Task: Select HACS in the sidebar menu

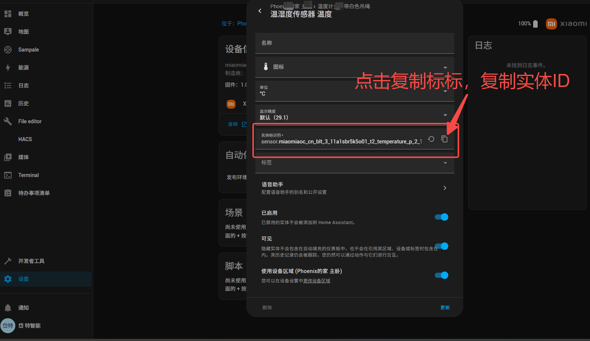Action: tap(25, 139)
